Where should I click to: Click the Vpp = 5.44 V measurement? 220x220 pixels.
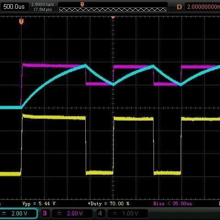(x=39, y=203)
